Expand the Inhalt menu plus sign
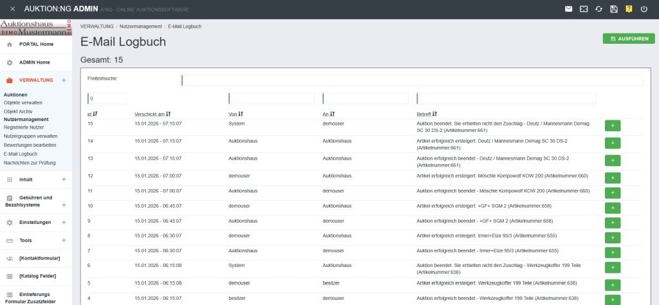Image resolution: width=659 pixels, height=305 pixels. tap(64, 180)
